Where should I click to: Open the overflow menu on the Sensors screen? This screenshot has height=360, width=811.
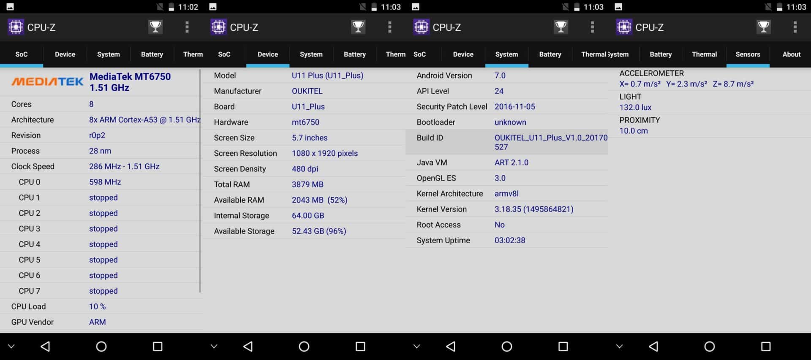click(795, 27)
